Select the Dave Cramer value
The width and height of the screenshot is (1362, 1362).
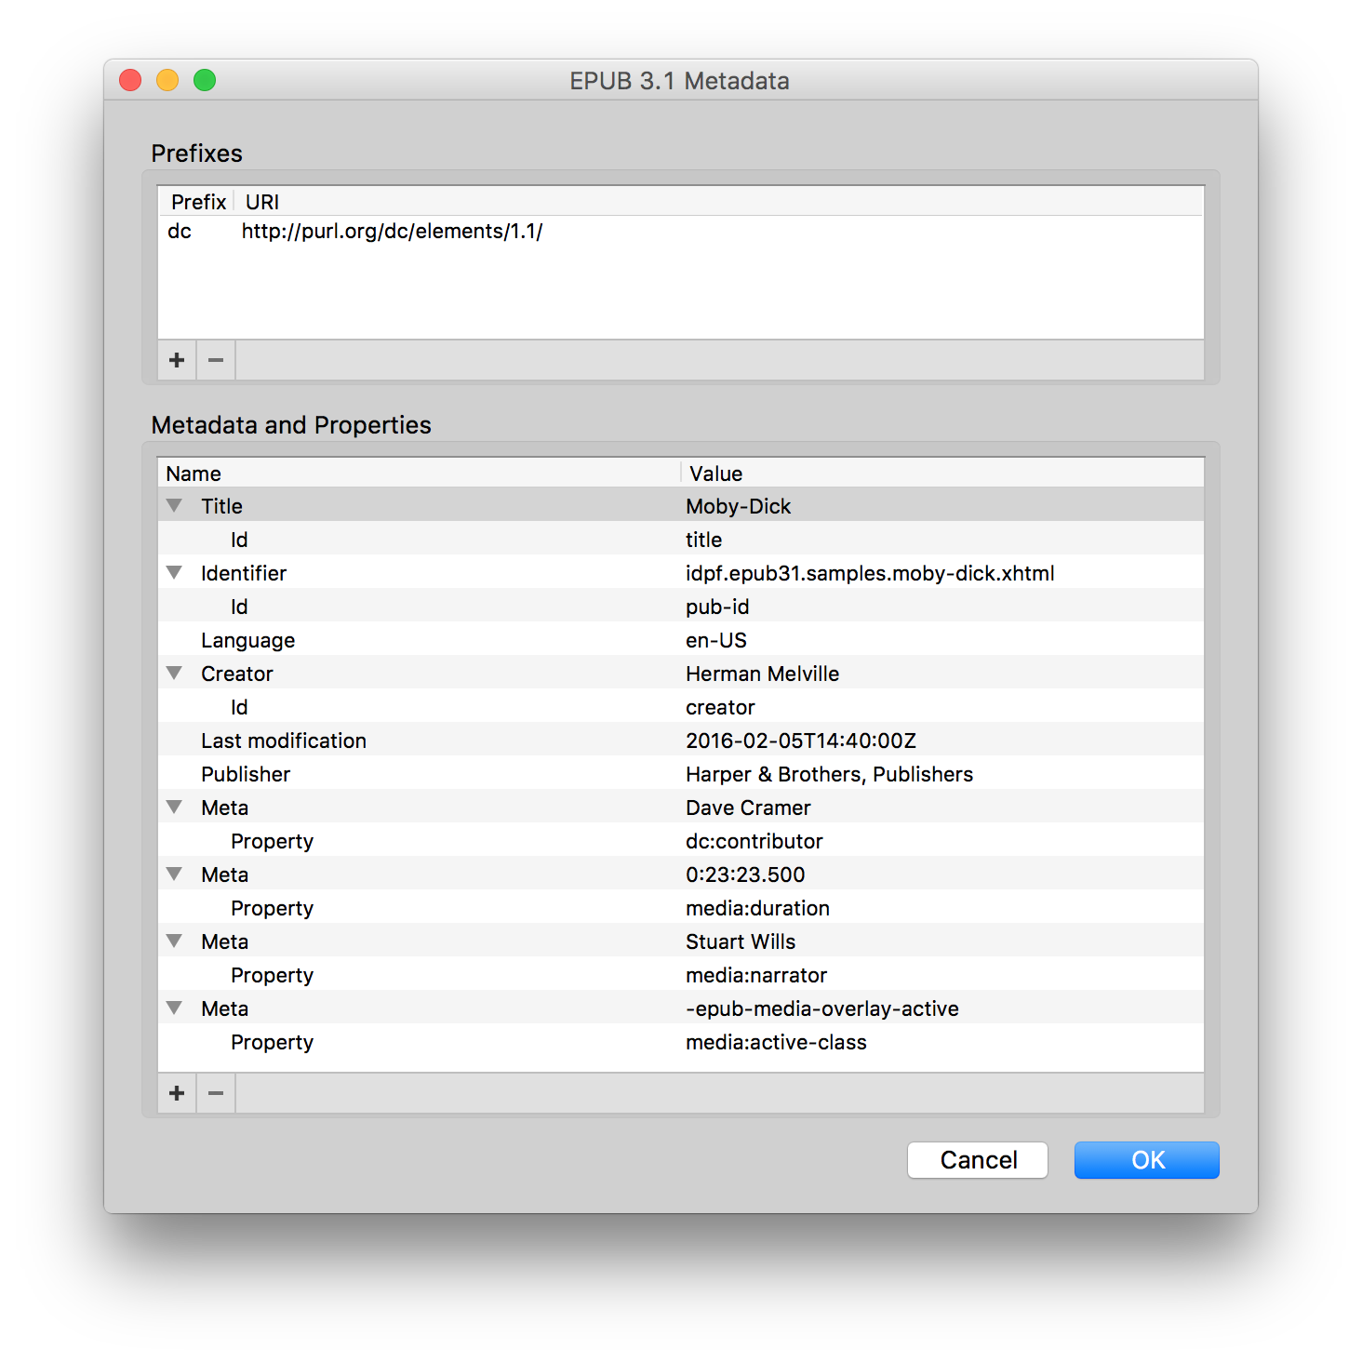tap(749, 808)
